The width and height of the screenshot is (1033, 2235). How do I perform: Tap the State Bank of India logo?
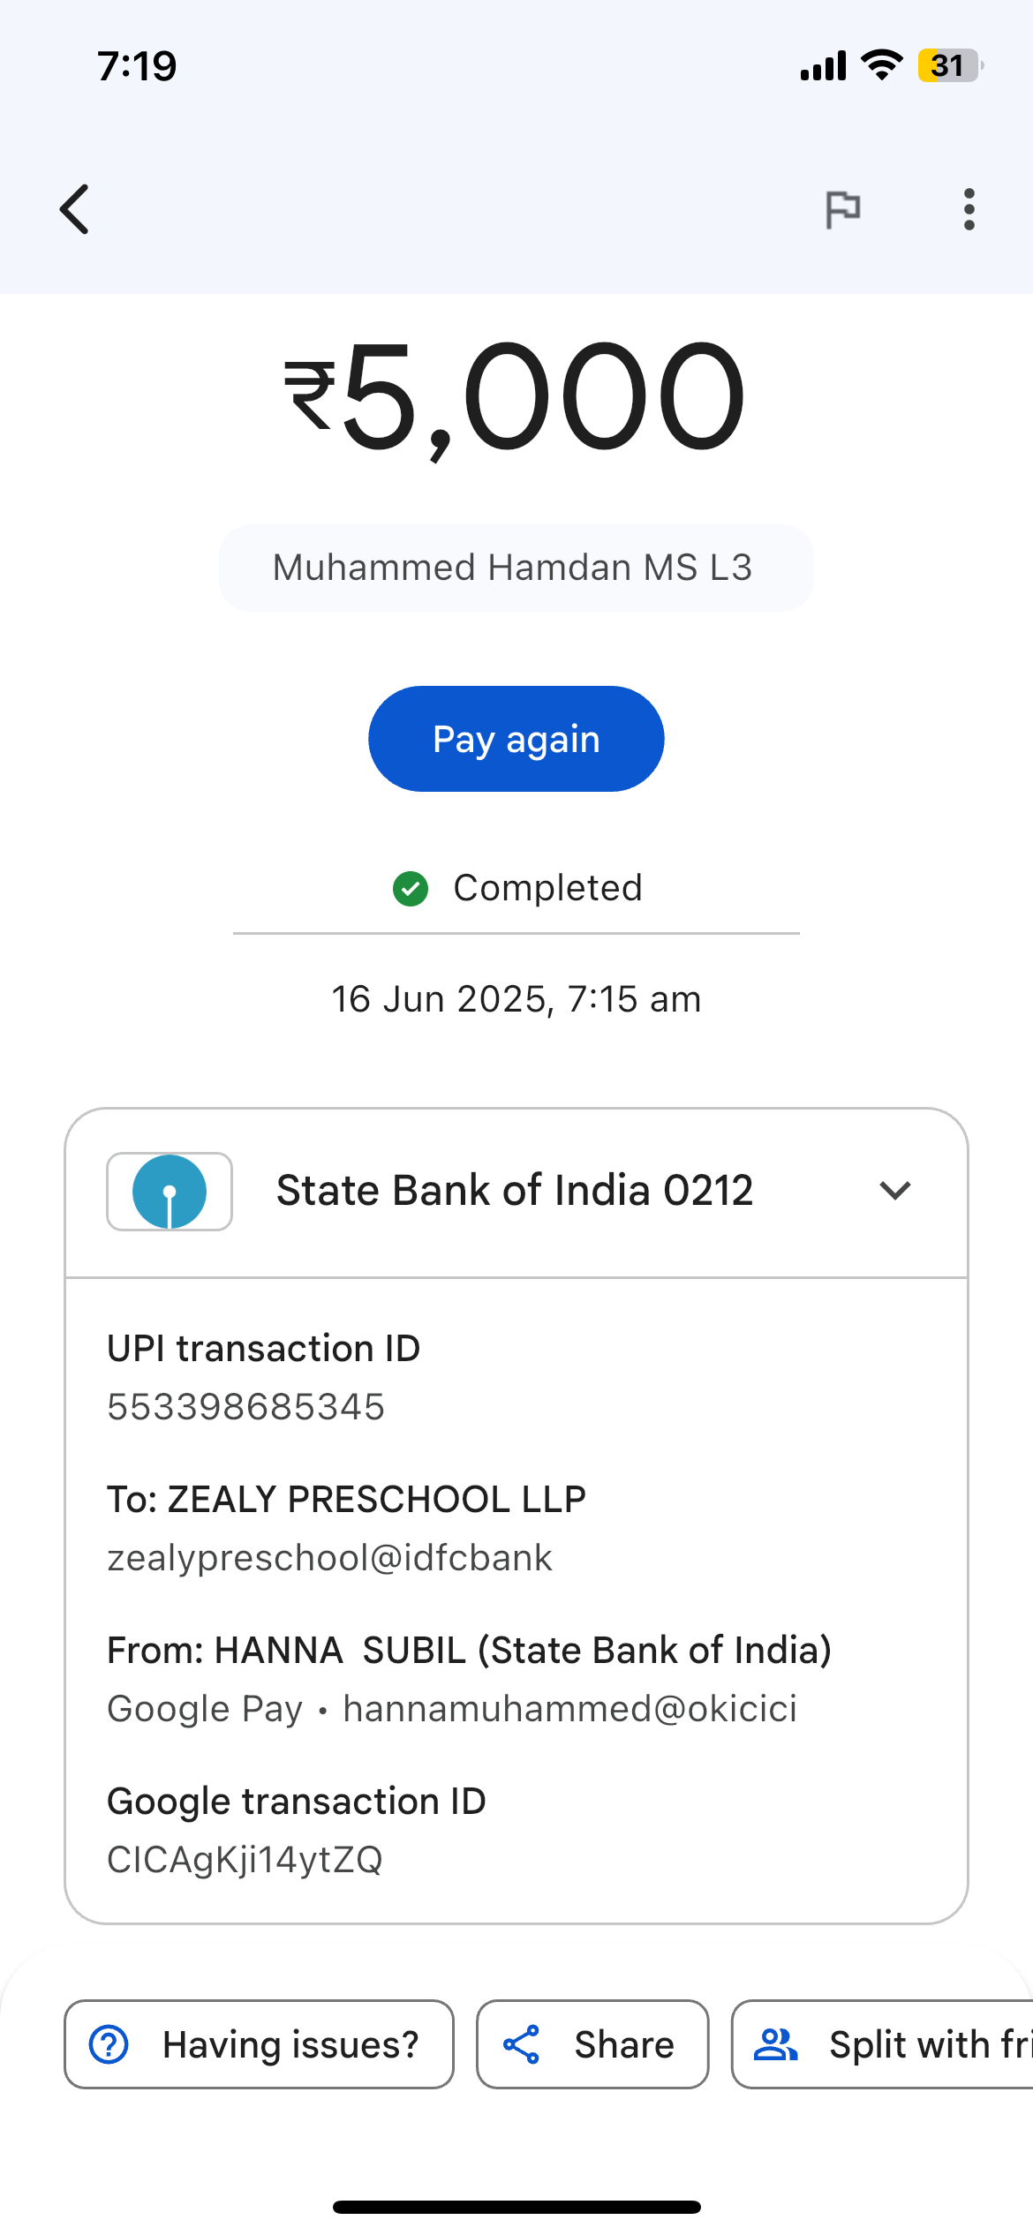coord(170,1191)
